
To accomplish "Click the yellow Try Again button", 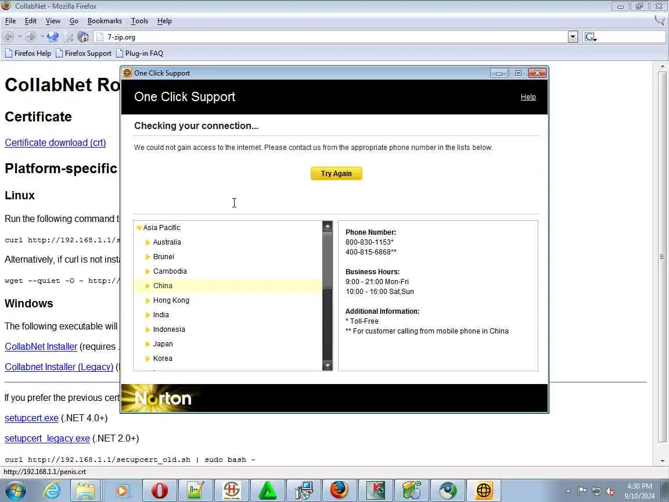I will tap(336, 173).
